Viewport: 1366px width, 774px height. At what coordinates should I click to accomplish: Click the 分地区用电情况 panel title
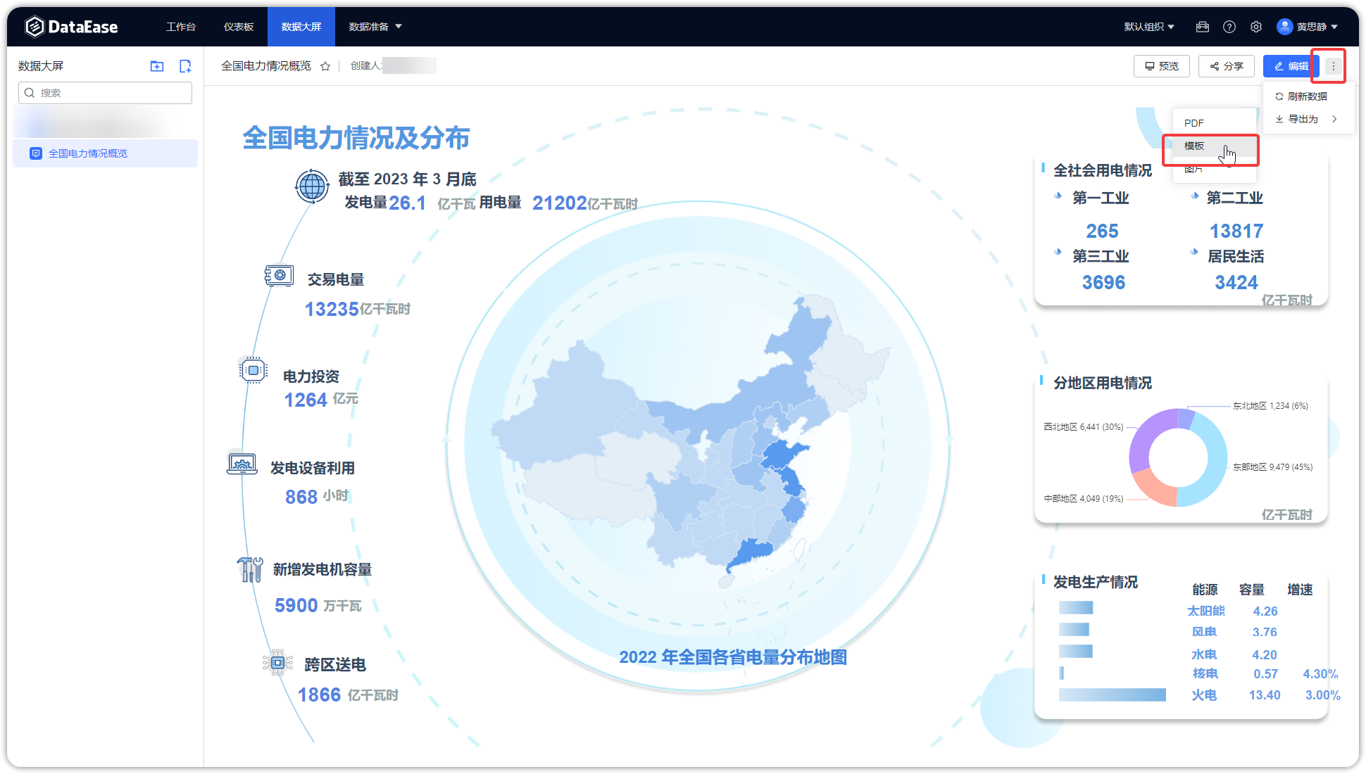tap(1103, 383)
